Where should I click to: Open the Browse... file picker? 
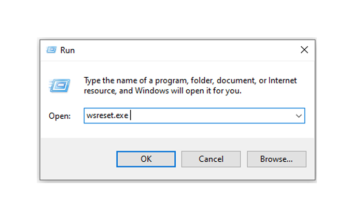tap(276, 159)
